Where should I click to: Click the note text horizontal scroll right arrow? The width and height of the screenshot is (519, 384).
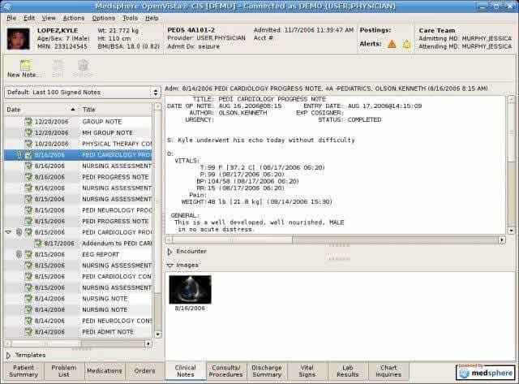(x=502, y=239)
